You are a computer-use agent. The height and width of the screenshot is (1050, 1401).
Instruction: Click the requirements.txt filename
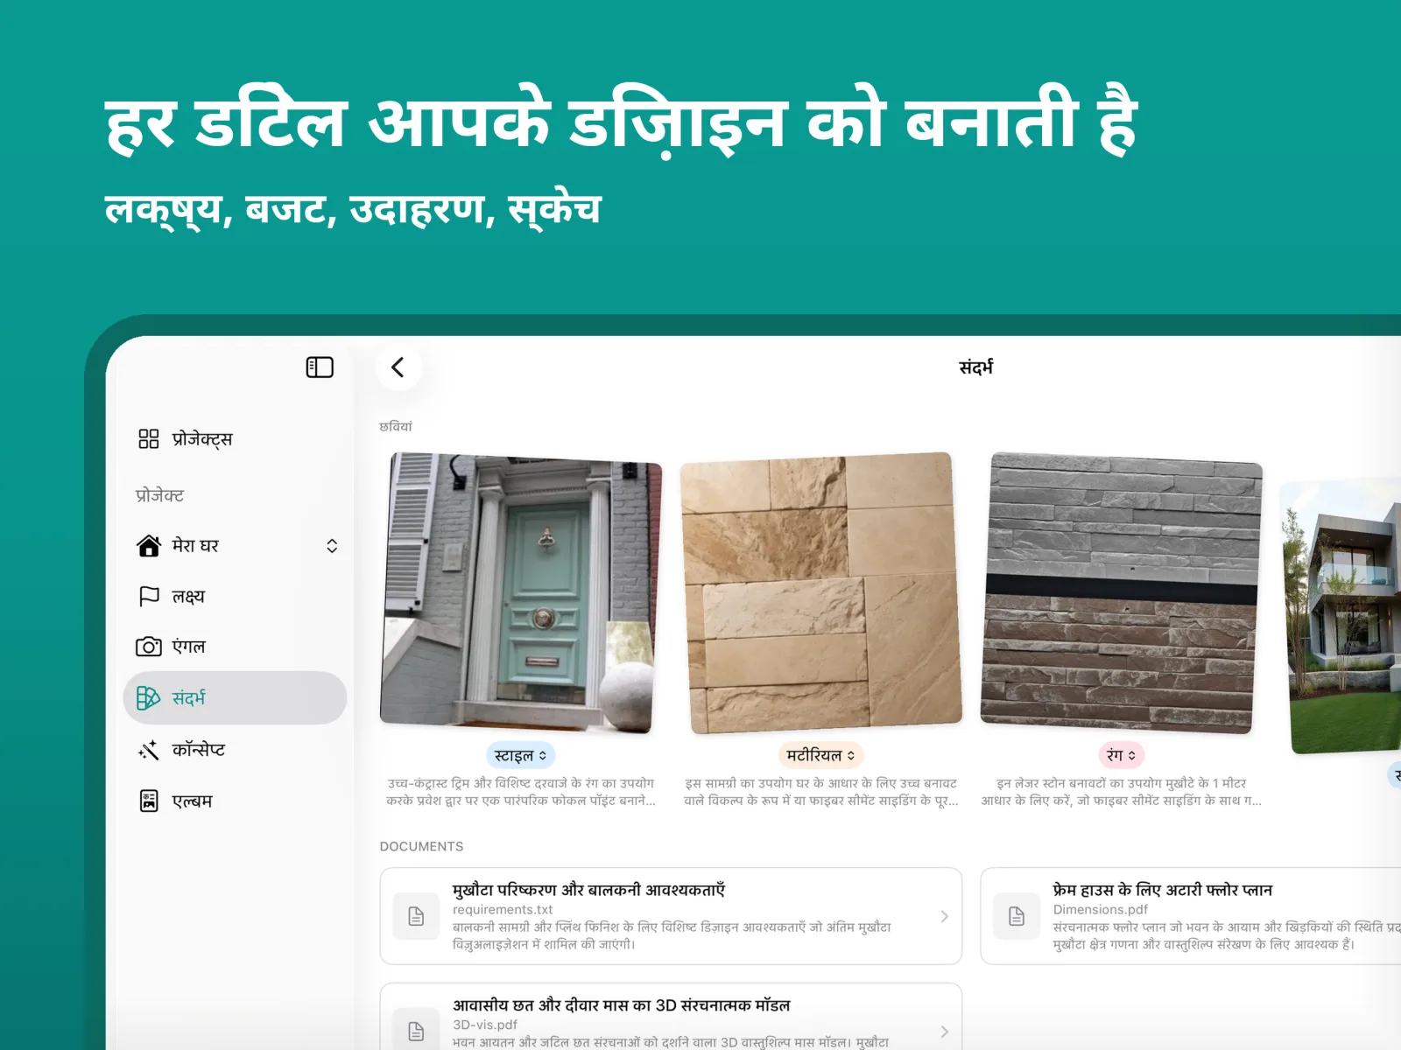503,910
